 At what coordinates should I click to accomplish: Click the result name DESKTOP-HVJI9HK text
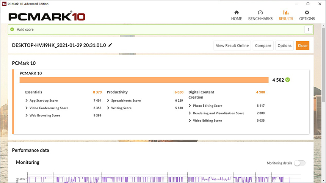59,45
